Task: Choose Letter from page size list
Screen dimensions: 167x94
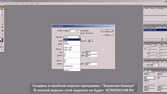Action: (x=72, y=39)
